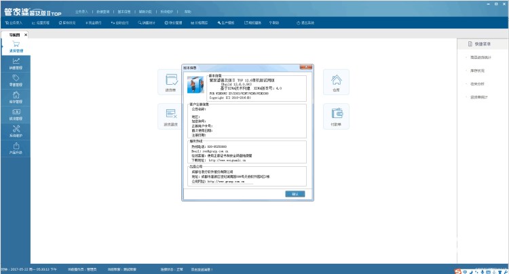The height and width of the screenshot is (274, 509).
Task: Open the 仓库 house icon tile
Action: 337,82
